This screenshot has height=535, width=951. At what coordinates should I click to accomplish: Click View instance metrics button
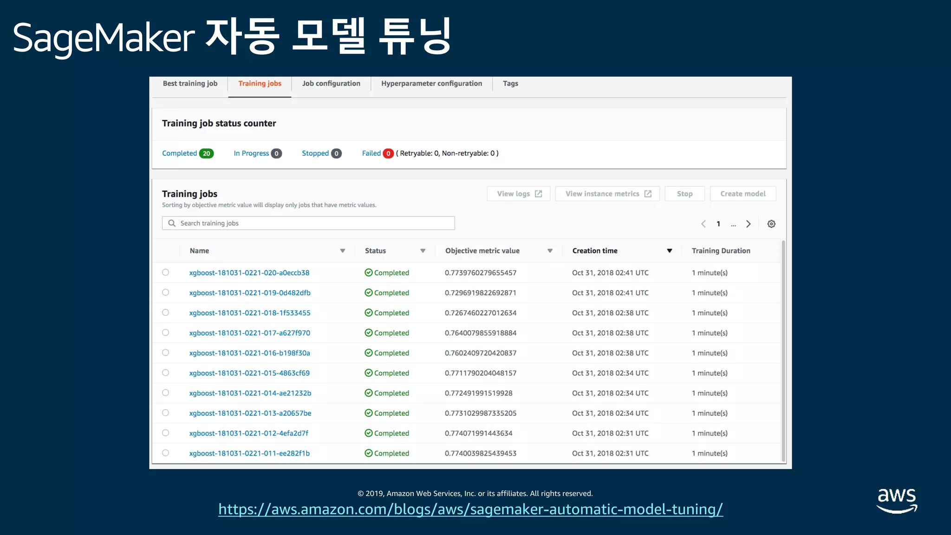point(607,194)
